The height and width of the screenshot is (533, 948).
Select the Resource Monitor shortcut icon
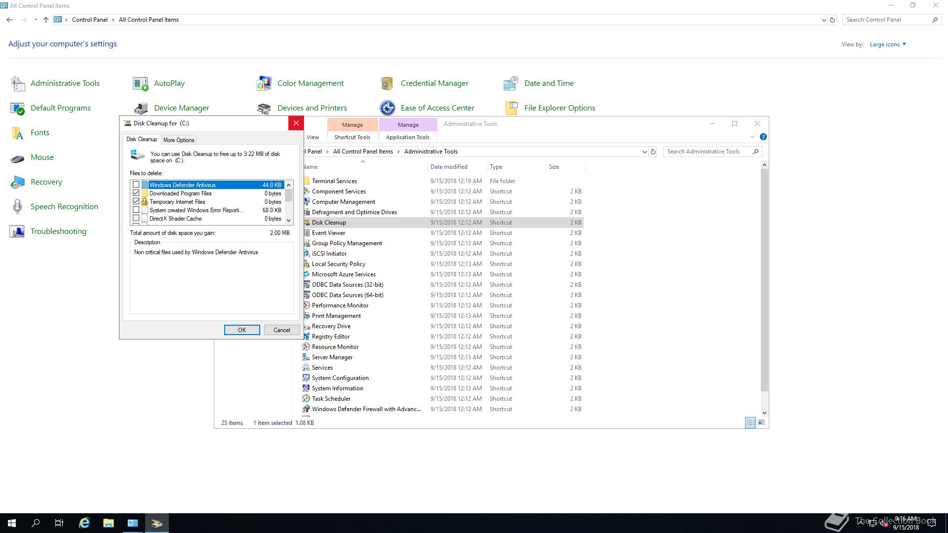point(306,347)
